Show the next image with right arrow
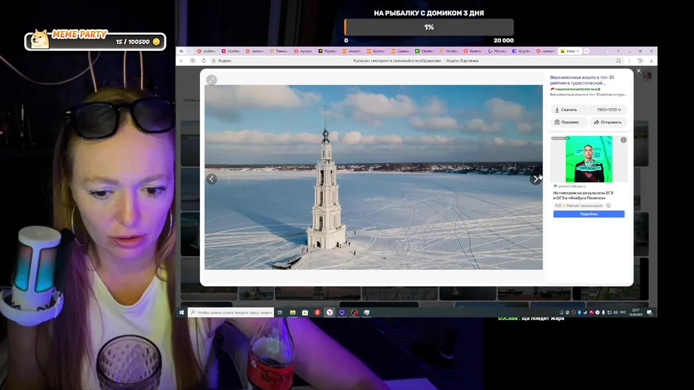This screenshot has width=694, height=390. (536, 179)
